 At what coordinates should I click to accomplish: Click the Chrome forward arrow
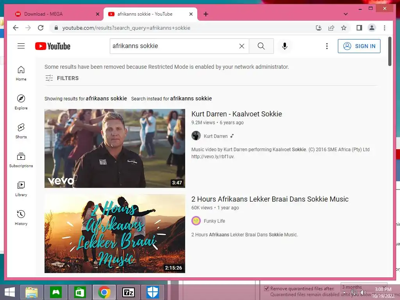point(28,28)
